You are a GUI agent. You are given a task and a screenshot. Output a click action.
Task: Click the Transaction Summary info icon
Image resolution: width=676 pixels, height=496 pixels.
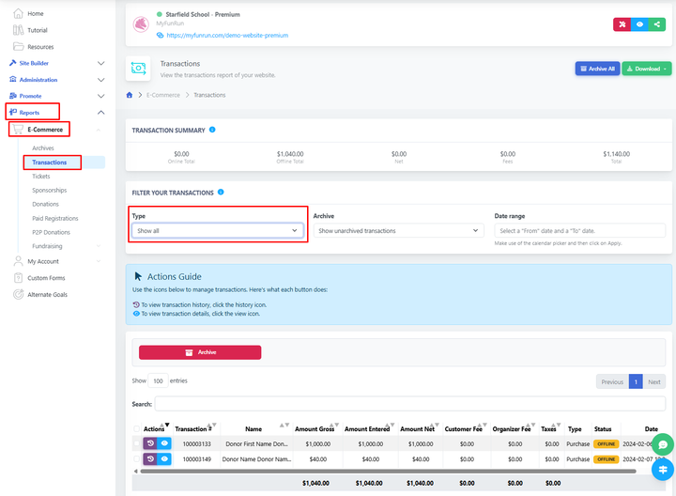pos(212,130)
